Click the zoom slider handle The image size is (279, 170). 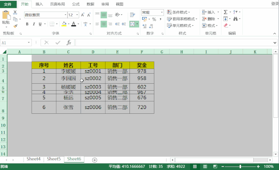pyautogui.click(x=240, y=167)
